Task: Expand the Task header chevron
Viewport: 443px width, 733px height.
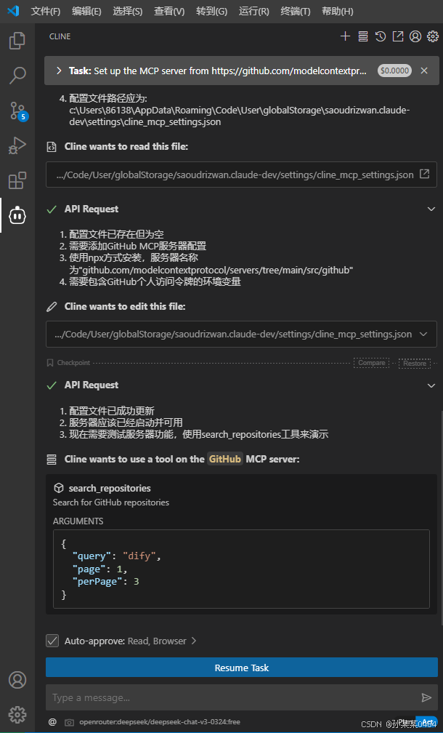Action: point(59,71)
